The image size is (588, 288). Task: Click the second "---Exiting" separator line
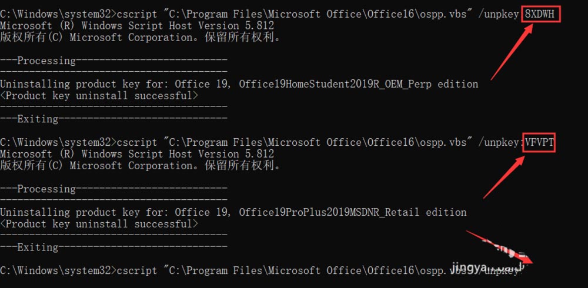point(113,247)
